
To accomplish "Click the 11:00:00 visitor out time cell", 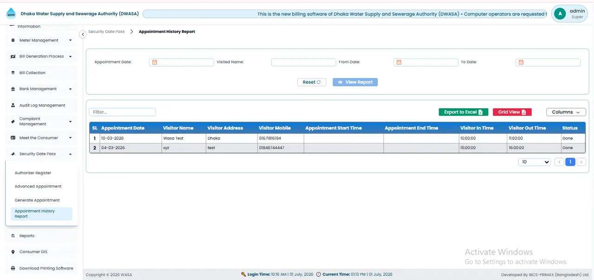I will [534, 138].
